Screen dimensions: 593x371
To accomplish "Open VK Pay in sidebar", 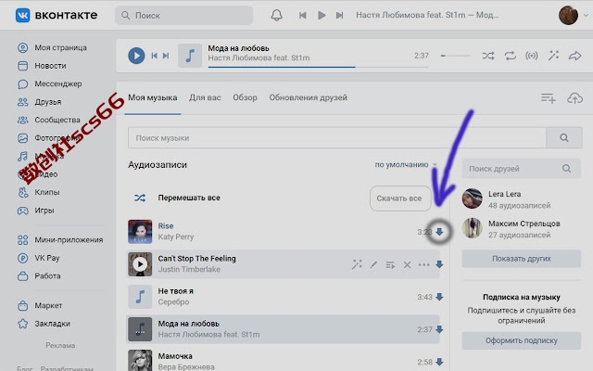I will [x=39, y=258].
